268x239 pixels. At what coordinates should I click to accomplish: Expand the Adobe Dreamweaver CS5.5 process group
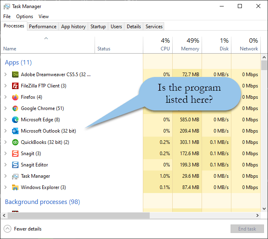tap(6, 75)
